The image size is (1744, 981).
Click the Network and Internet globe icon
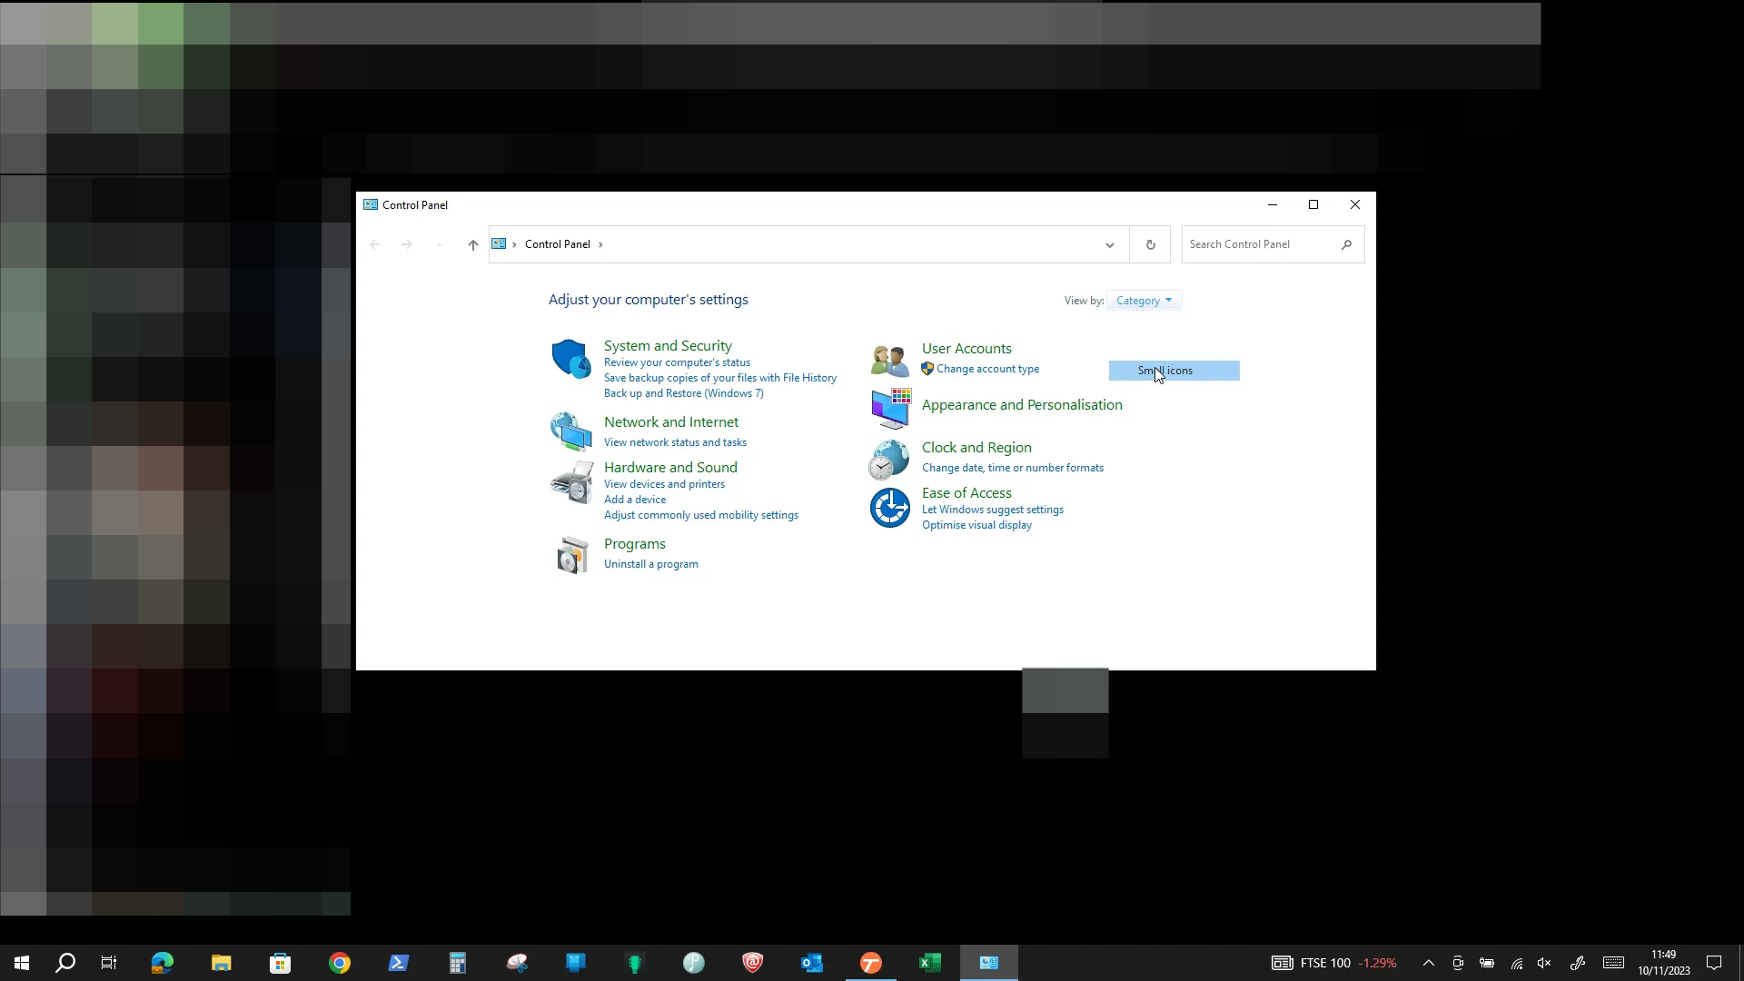point(571,431)
